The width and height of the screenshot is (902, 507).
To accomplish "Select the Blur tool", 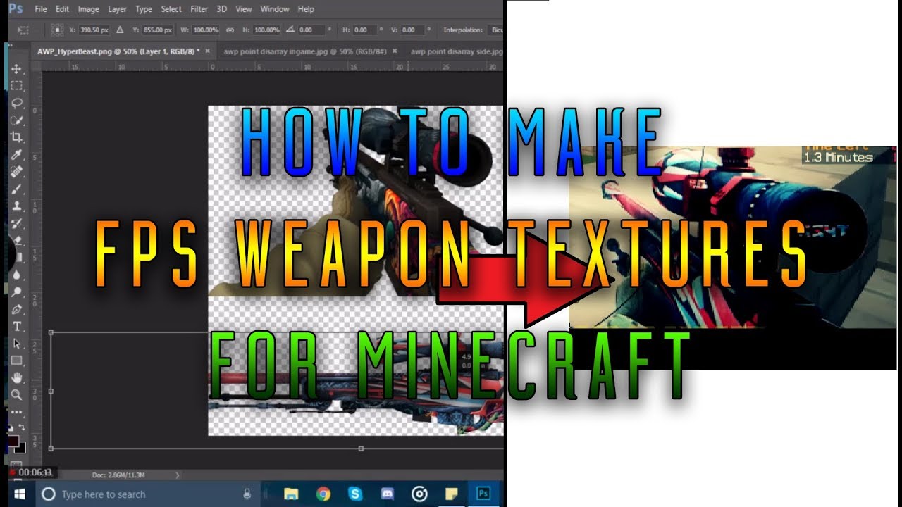I will point(17,275).
